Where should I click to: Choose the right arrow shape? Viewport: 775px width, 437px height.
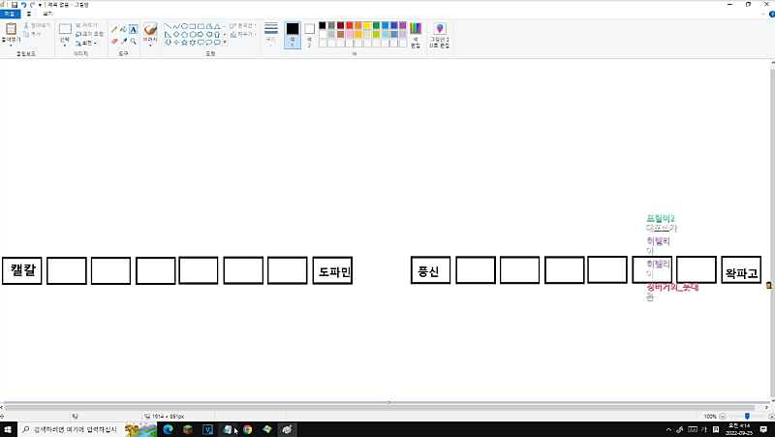[201, 35]
